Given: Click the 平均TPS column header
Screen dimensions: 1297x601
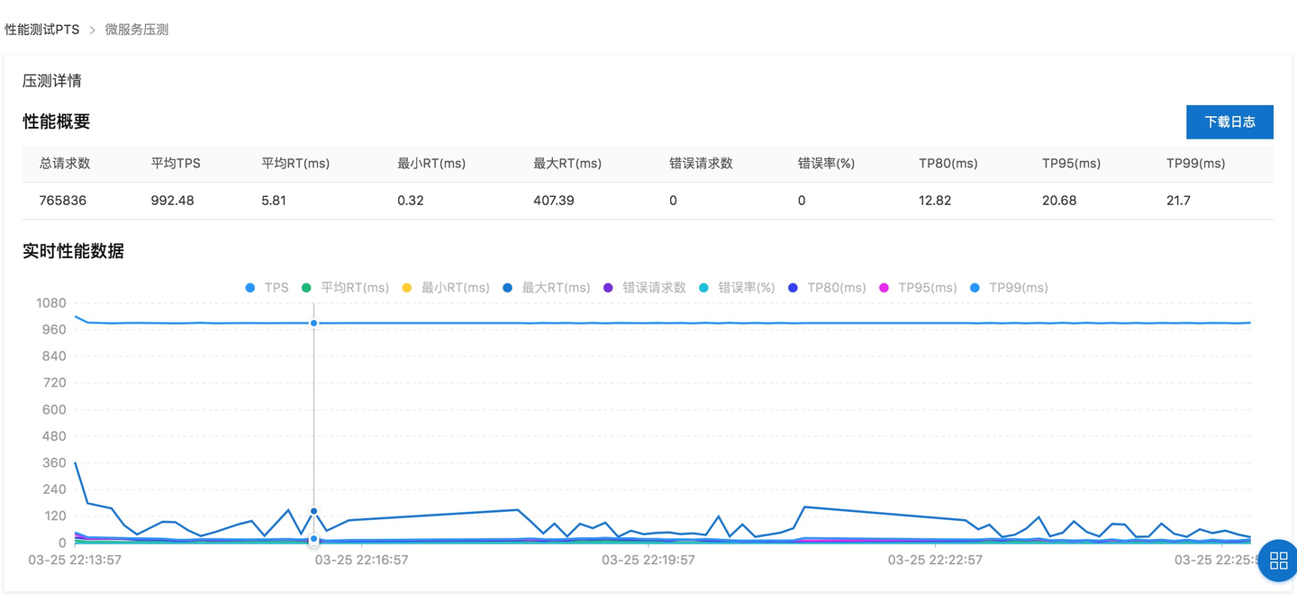Looking at the screenshot, I should 176,163.
